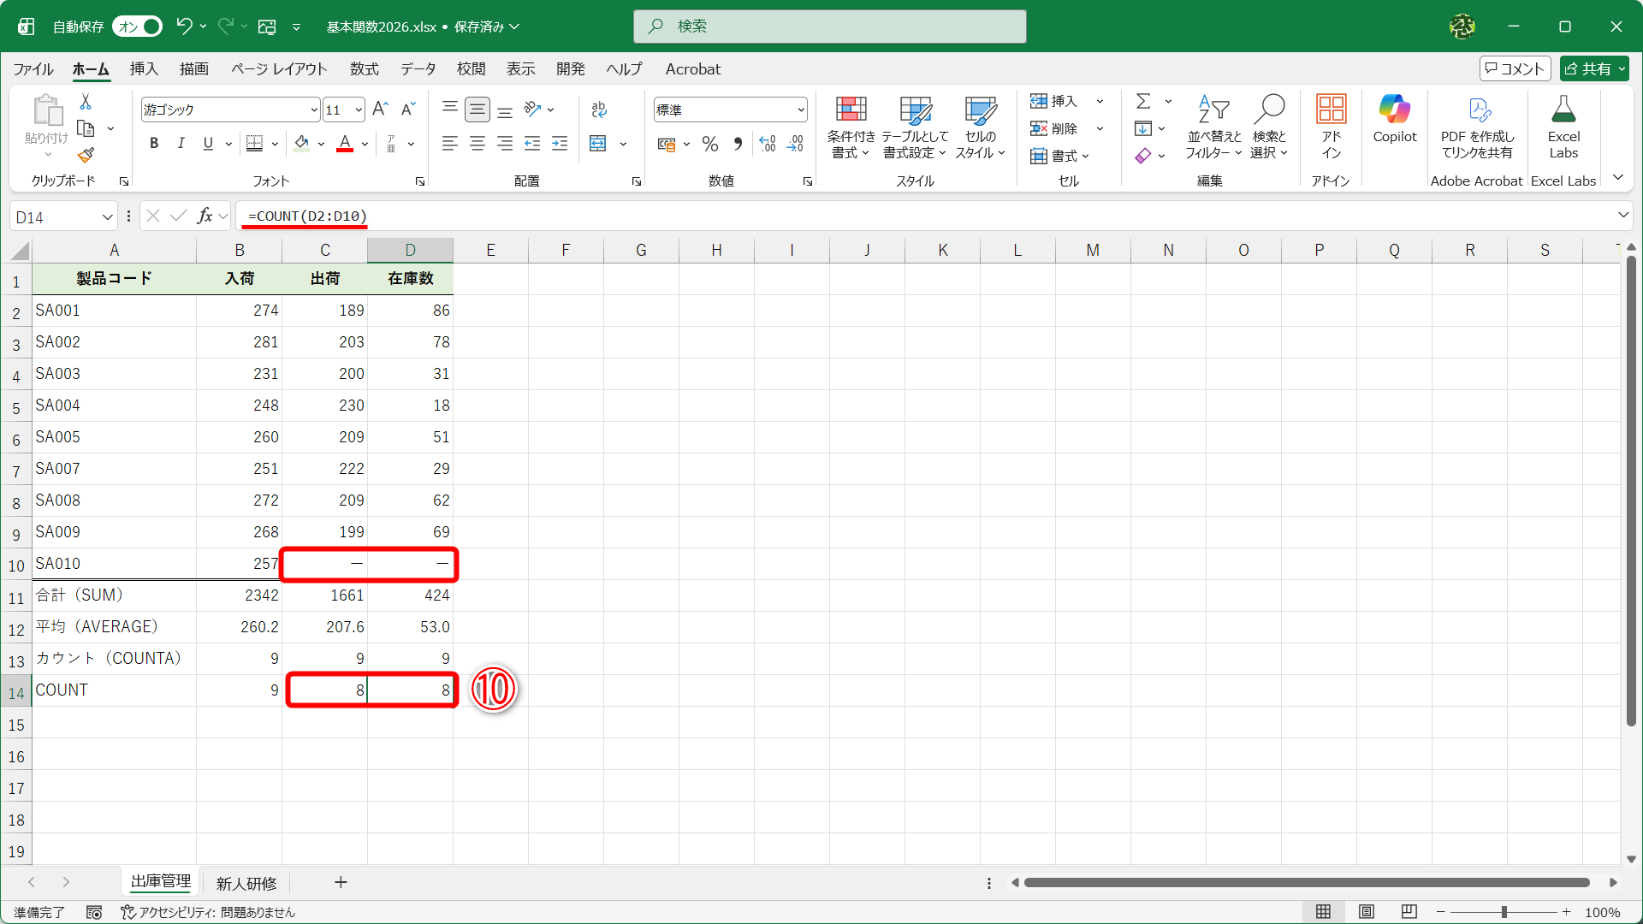Open the 数式 ribbon tab

[x=364, y=69]
